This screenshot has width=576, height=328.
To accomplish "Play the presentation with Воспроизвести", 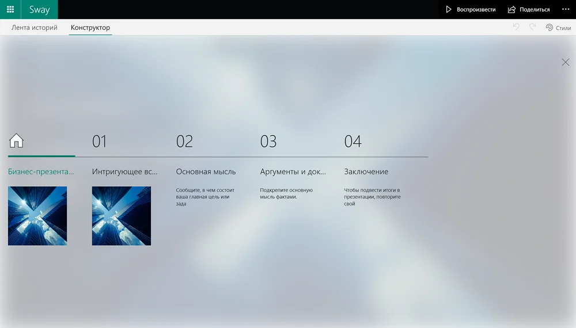I will pos(471,10).
